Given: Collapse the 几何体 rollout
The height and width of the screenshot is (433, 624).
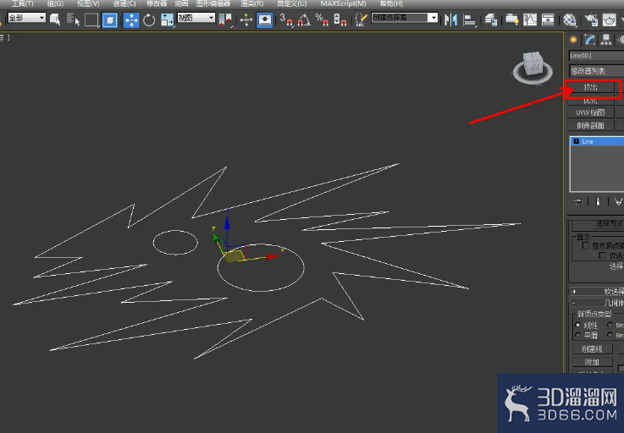Looking at the screenshot, I should (x=598, y=303).
